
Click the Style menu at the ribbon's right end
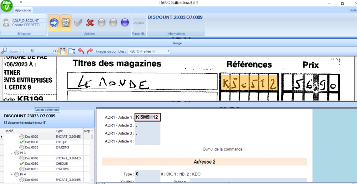pos(353,10)
